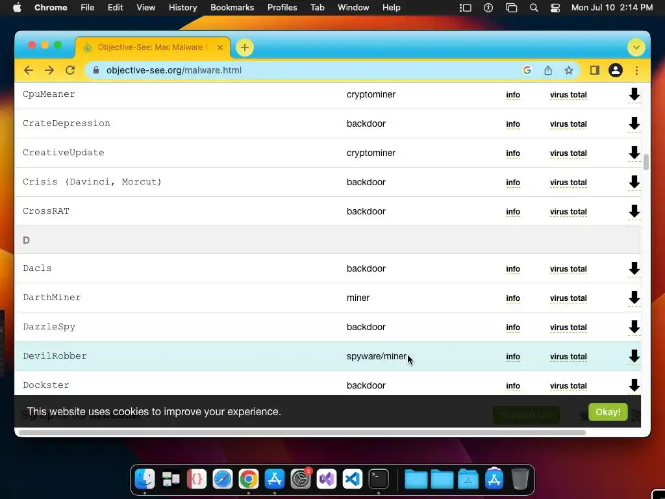Open Spotlight search in menu bar
This screenshot has height=499, width=665.
click(534, 8)
